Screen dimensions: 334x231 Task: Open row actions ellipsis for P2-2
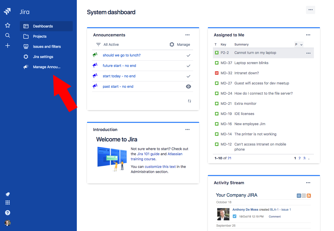tap(308, 53)
